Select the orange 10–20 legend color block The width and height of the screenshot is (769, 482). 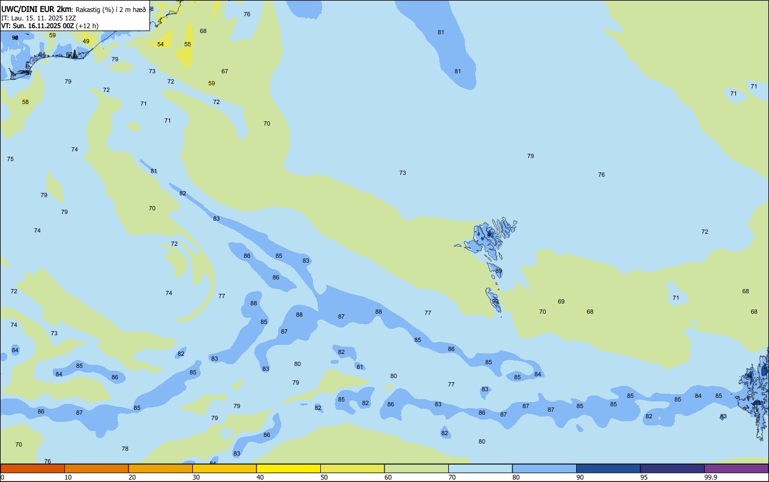(x=96, y=468)
